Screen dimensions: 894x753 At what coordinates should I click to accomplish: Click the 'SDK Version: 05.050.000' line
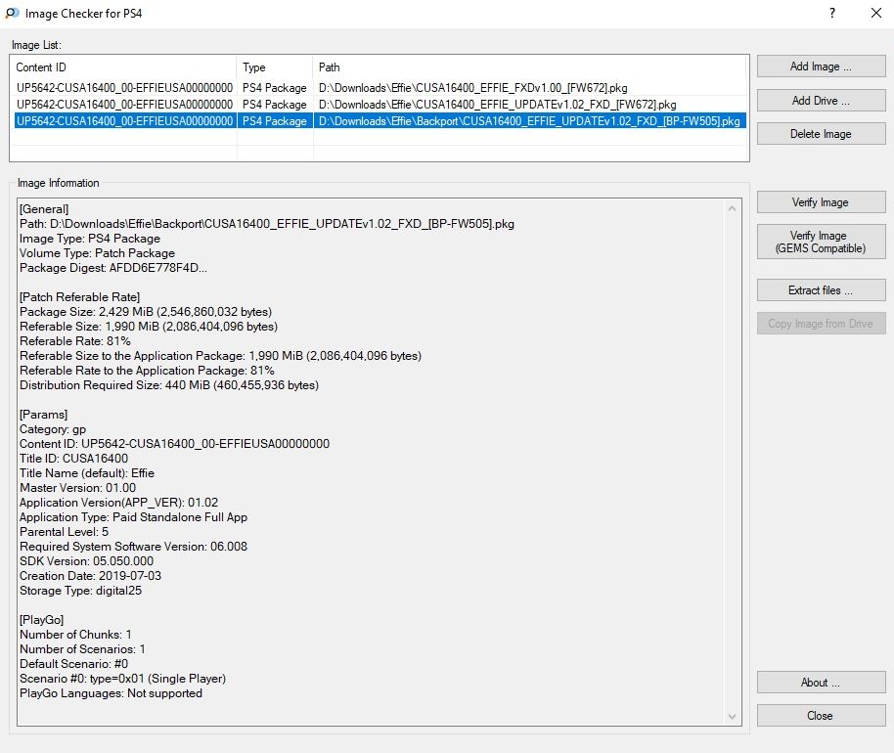tap(86, 561)
